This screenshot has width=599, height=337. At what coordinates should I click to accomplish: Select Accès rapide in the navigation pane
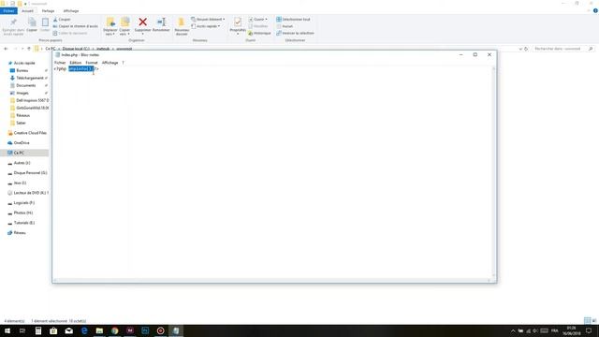point(24,63)
